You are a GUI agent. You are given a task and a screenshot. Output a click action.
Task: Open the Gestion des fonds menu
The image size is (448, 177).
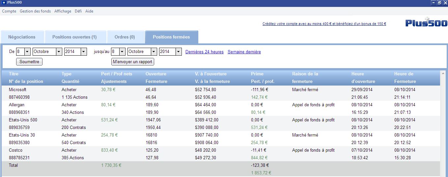(x=35, y=11)
